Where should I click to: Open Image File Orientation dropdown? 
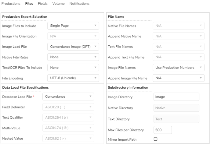pyautogui.click(x=73, y=36)
